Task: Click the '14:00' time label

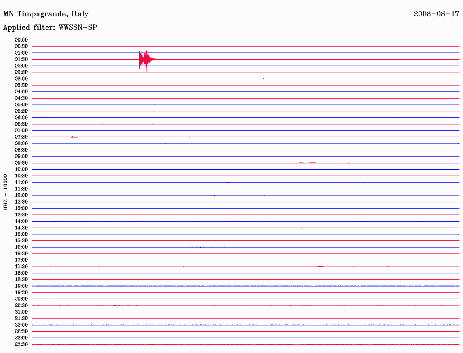Action: point(21,221)
